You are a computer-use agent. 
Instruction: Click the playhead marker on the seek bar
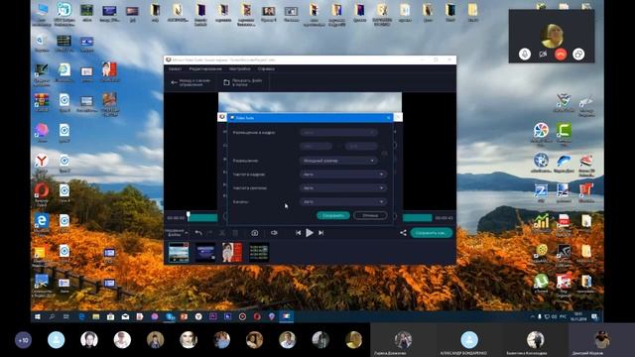click(189, 215)
